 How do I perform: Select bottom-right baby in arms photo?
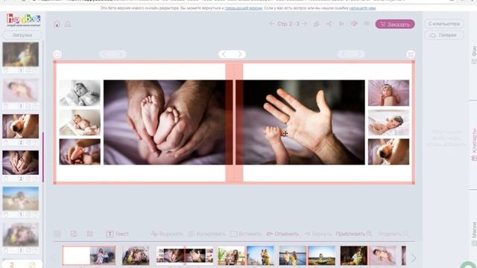[x=388, y=152]
